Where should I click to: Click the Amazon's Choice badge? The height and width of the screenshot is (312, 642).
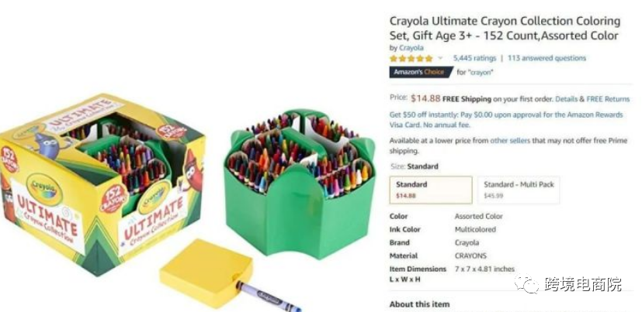click(421, 72)
